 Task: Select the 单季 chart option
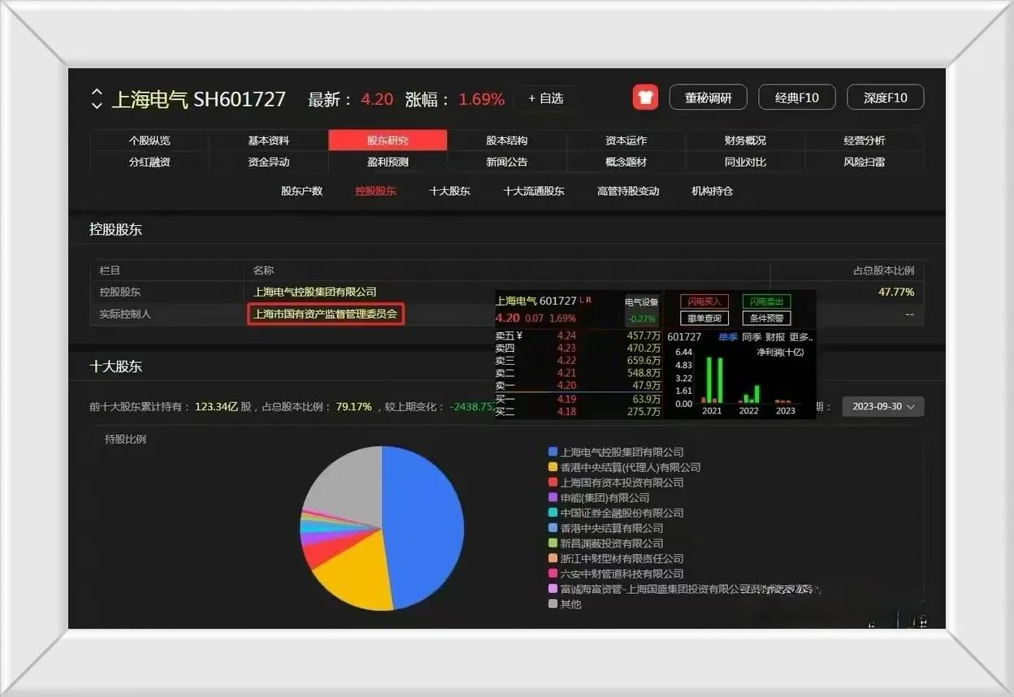727,336
